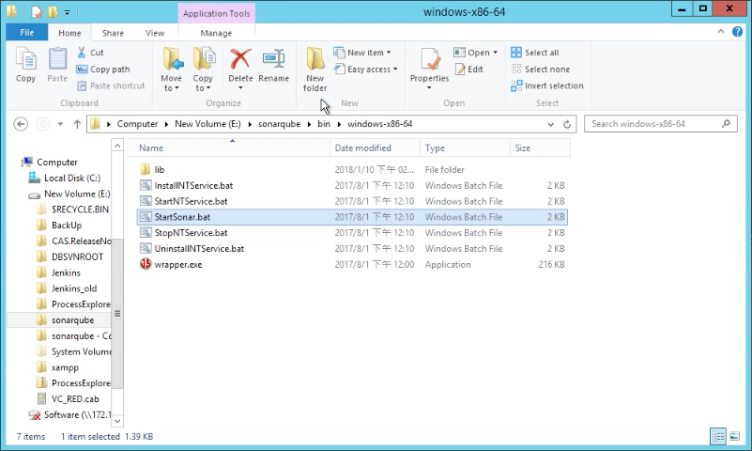752x451 pixels.
Task: Select the lib folder
Action: coord(352,169)
